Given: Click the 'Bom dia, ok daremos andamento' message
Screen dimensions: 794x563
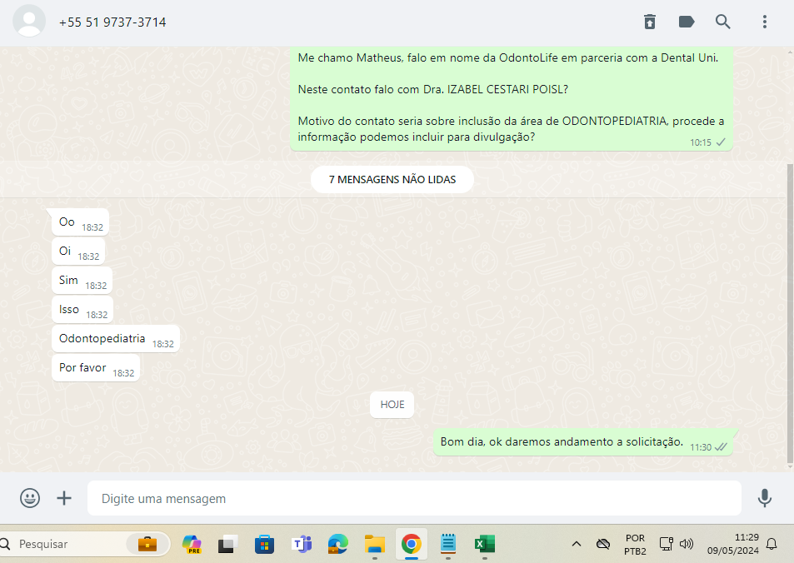Looking at the screenshot, I should click(x=562, y=442).
